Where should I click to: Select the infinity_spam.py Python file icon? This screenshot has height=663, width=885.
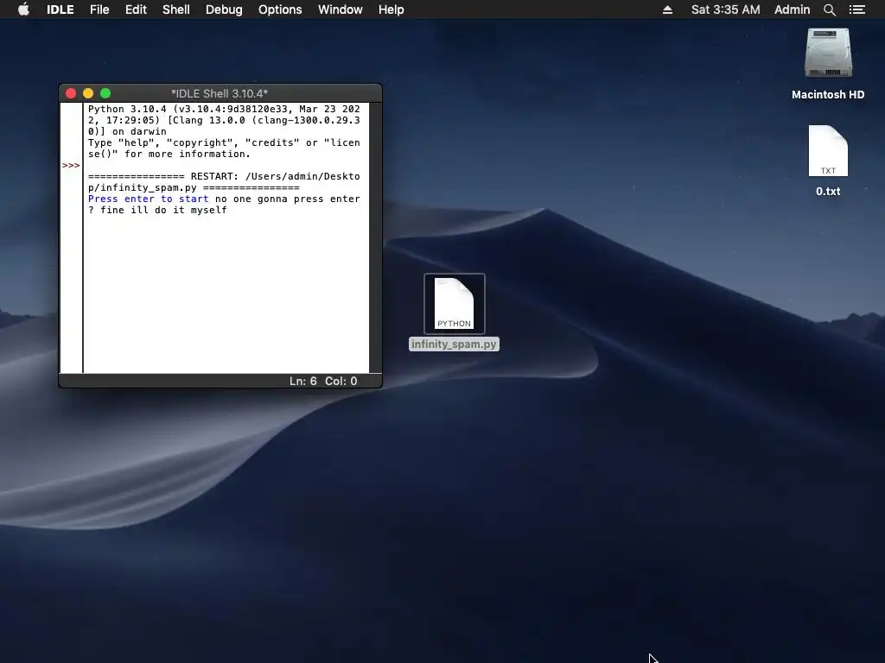(455, 304)
